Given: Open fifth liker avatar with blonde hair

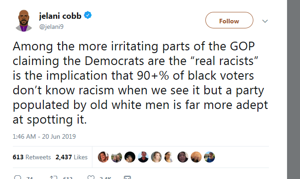Looking at the screenshot, I should tap(156, 157).
